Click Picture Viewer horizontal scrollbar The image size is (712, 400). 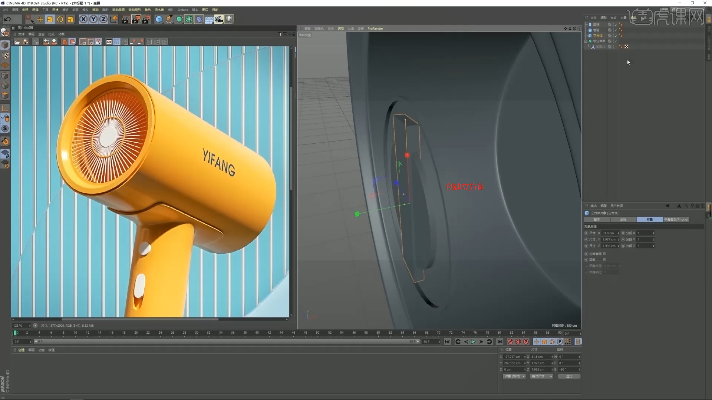click(x=140, y=319)
